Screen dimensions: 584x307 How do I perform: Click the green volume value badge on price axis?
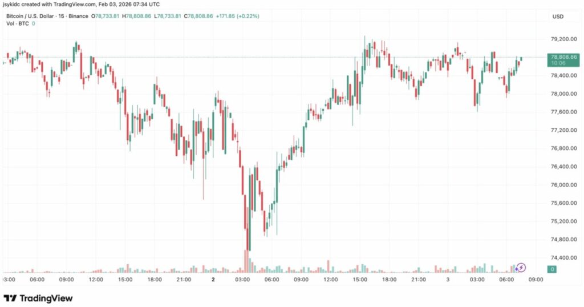[551, 269]
